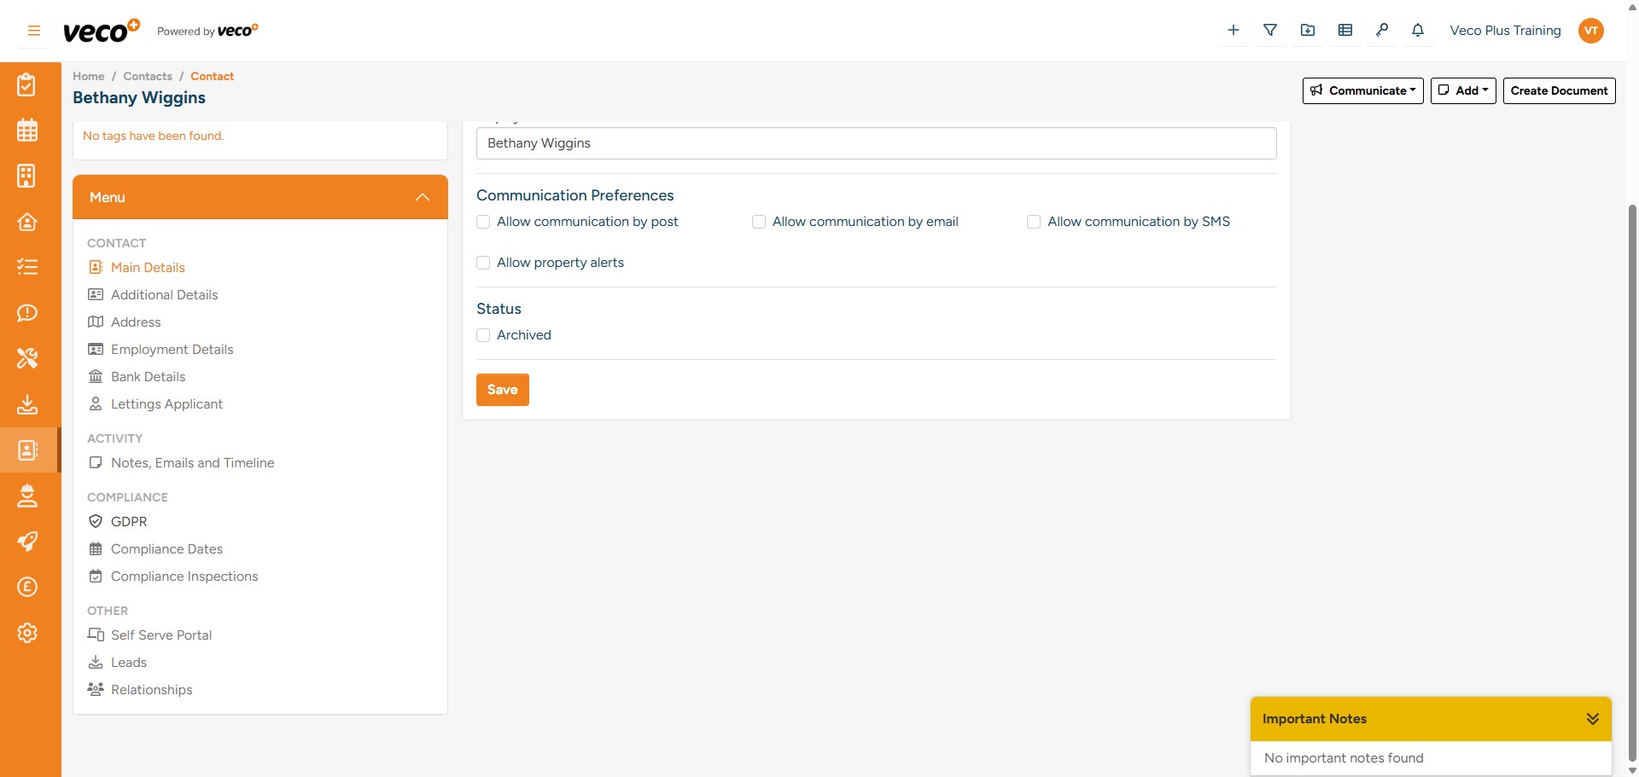The height and width of the screenshot is (777, 1639).
Task: Tick the Allow property alerts checkbox
Action: coord(483,263)
